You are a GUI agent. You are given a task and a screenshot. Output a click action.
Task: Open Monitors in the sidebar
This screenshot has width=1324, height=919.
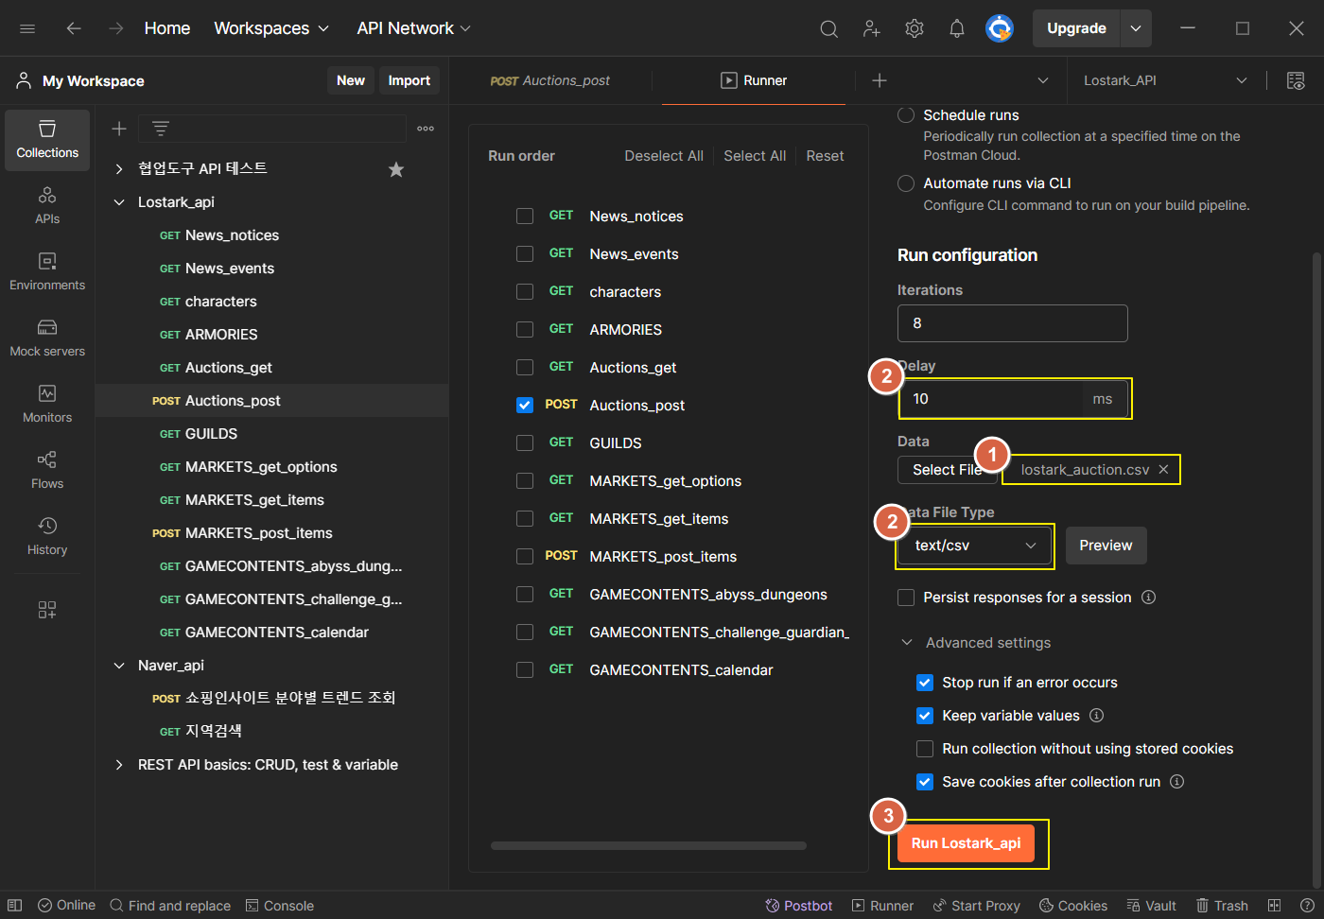click(x=47, y=405)
